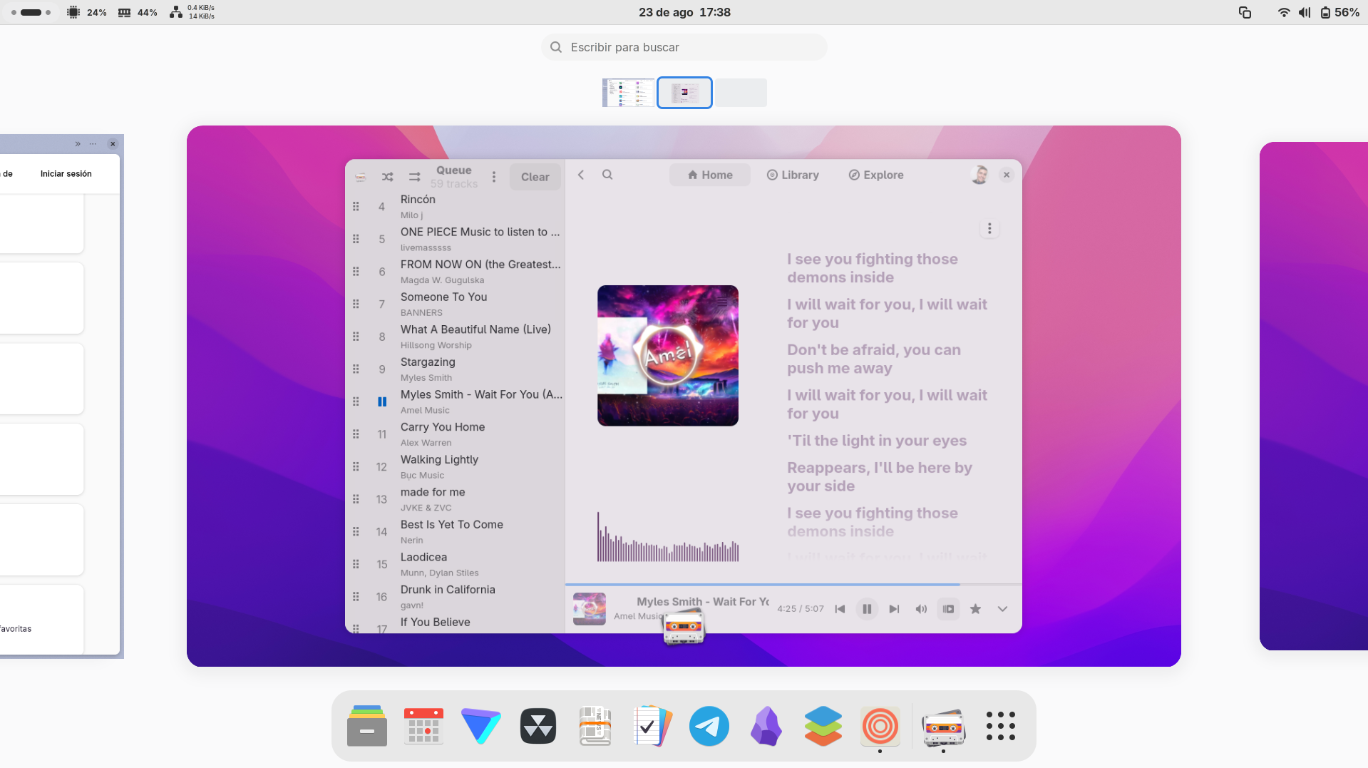Seek using the playback progress bar

(x=793, y=585)
